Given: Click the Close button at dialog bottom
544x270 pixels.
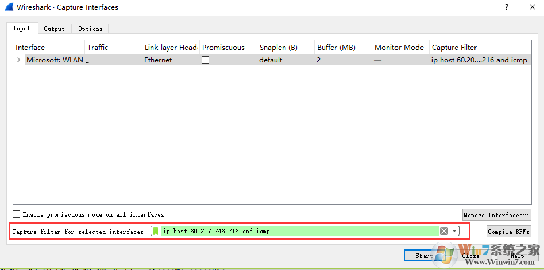Looking at the screenshot, I should click(470, 256).
